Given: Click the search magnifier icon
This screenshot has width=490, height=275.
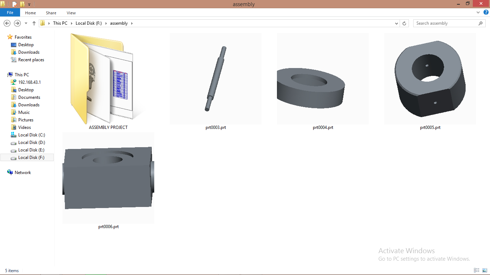Looking at the screenshot, I should point(481,23).
